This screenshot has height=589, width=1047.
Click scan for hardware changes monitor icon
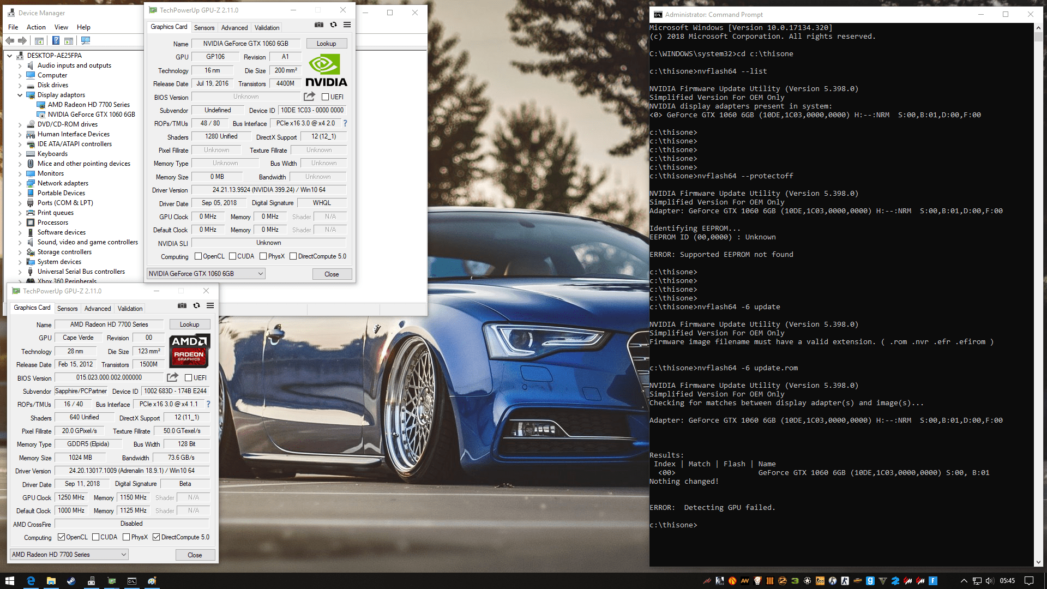click(86, 40)
